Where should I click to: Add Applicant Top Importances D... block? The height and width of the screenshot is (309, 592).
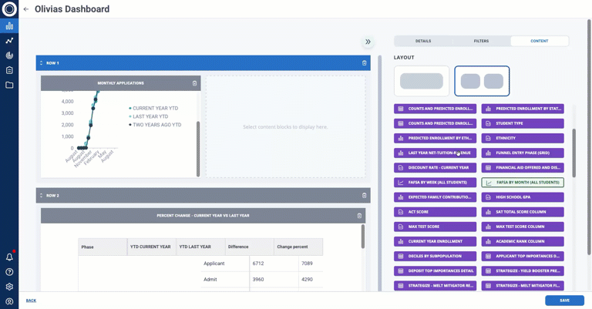tap(523, 256)
